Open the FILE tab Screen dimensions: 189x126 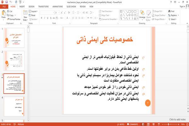coord(4,7)
